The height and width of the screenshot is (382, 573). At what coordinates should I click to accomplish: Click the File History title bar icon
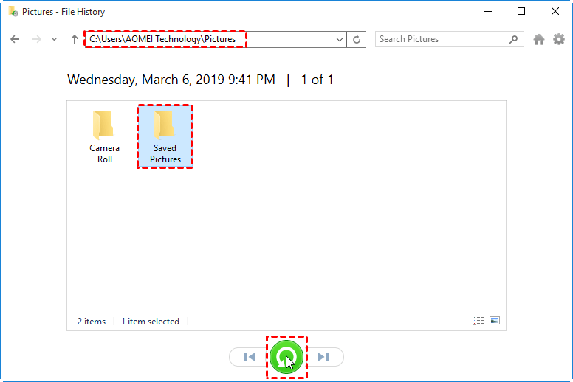[x=13, y=11]
